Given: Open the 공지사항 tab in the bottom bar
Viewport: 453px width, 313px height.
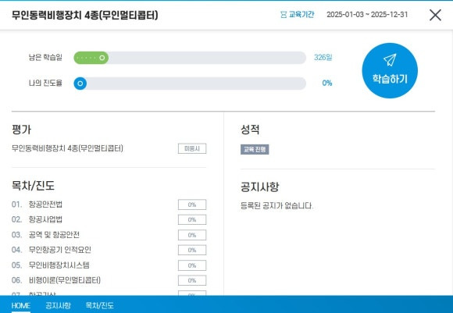Looking at the screenshot, I should coord(58,305).
